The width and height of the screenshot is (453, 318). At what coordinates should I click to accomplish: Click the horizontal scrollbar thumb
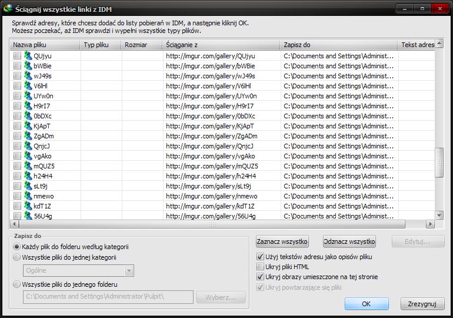coord(212,224)
